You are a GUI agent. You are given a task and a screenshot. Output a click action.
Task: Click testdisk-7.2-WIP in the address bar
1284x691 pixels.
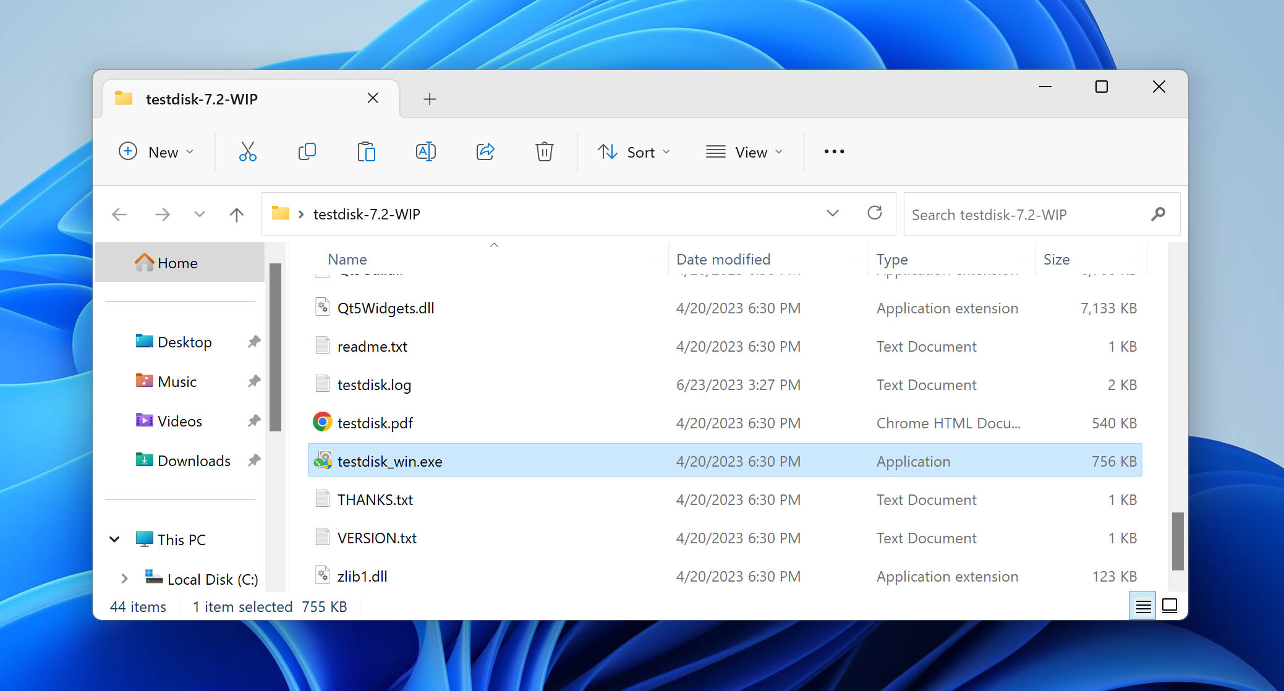coord(367,214)
